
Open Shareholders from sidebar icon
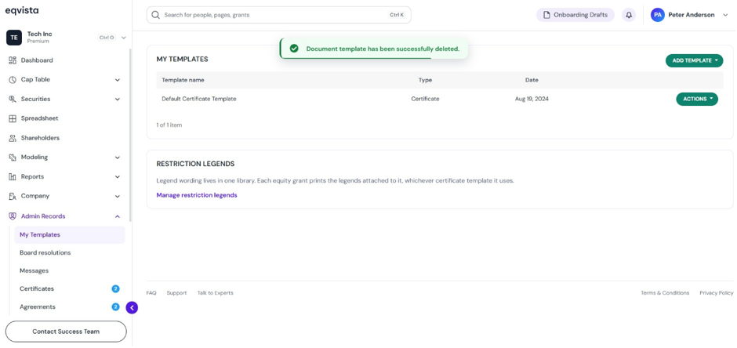pos(13,138)
